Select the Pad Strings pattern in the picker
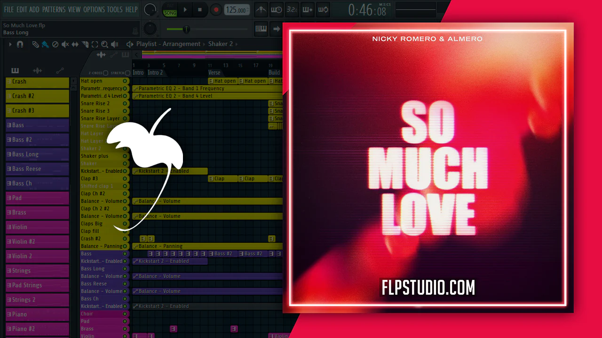The width and height of the screenshot is (602, 338). (x=37, y=285)
